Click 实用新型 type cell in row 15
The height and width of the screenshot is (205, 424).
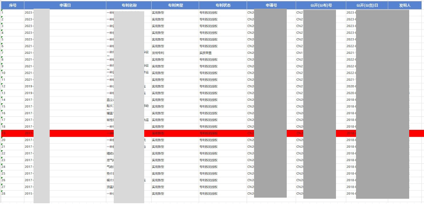click(x=175, y=106)
